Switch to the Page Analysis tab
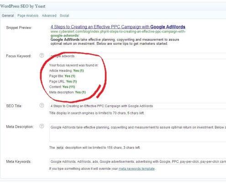The width and height of the screenshot is (226, 183). (x=28, y=16)
